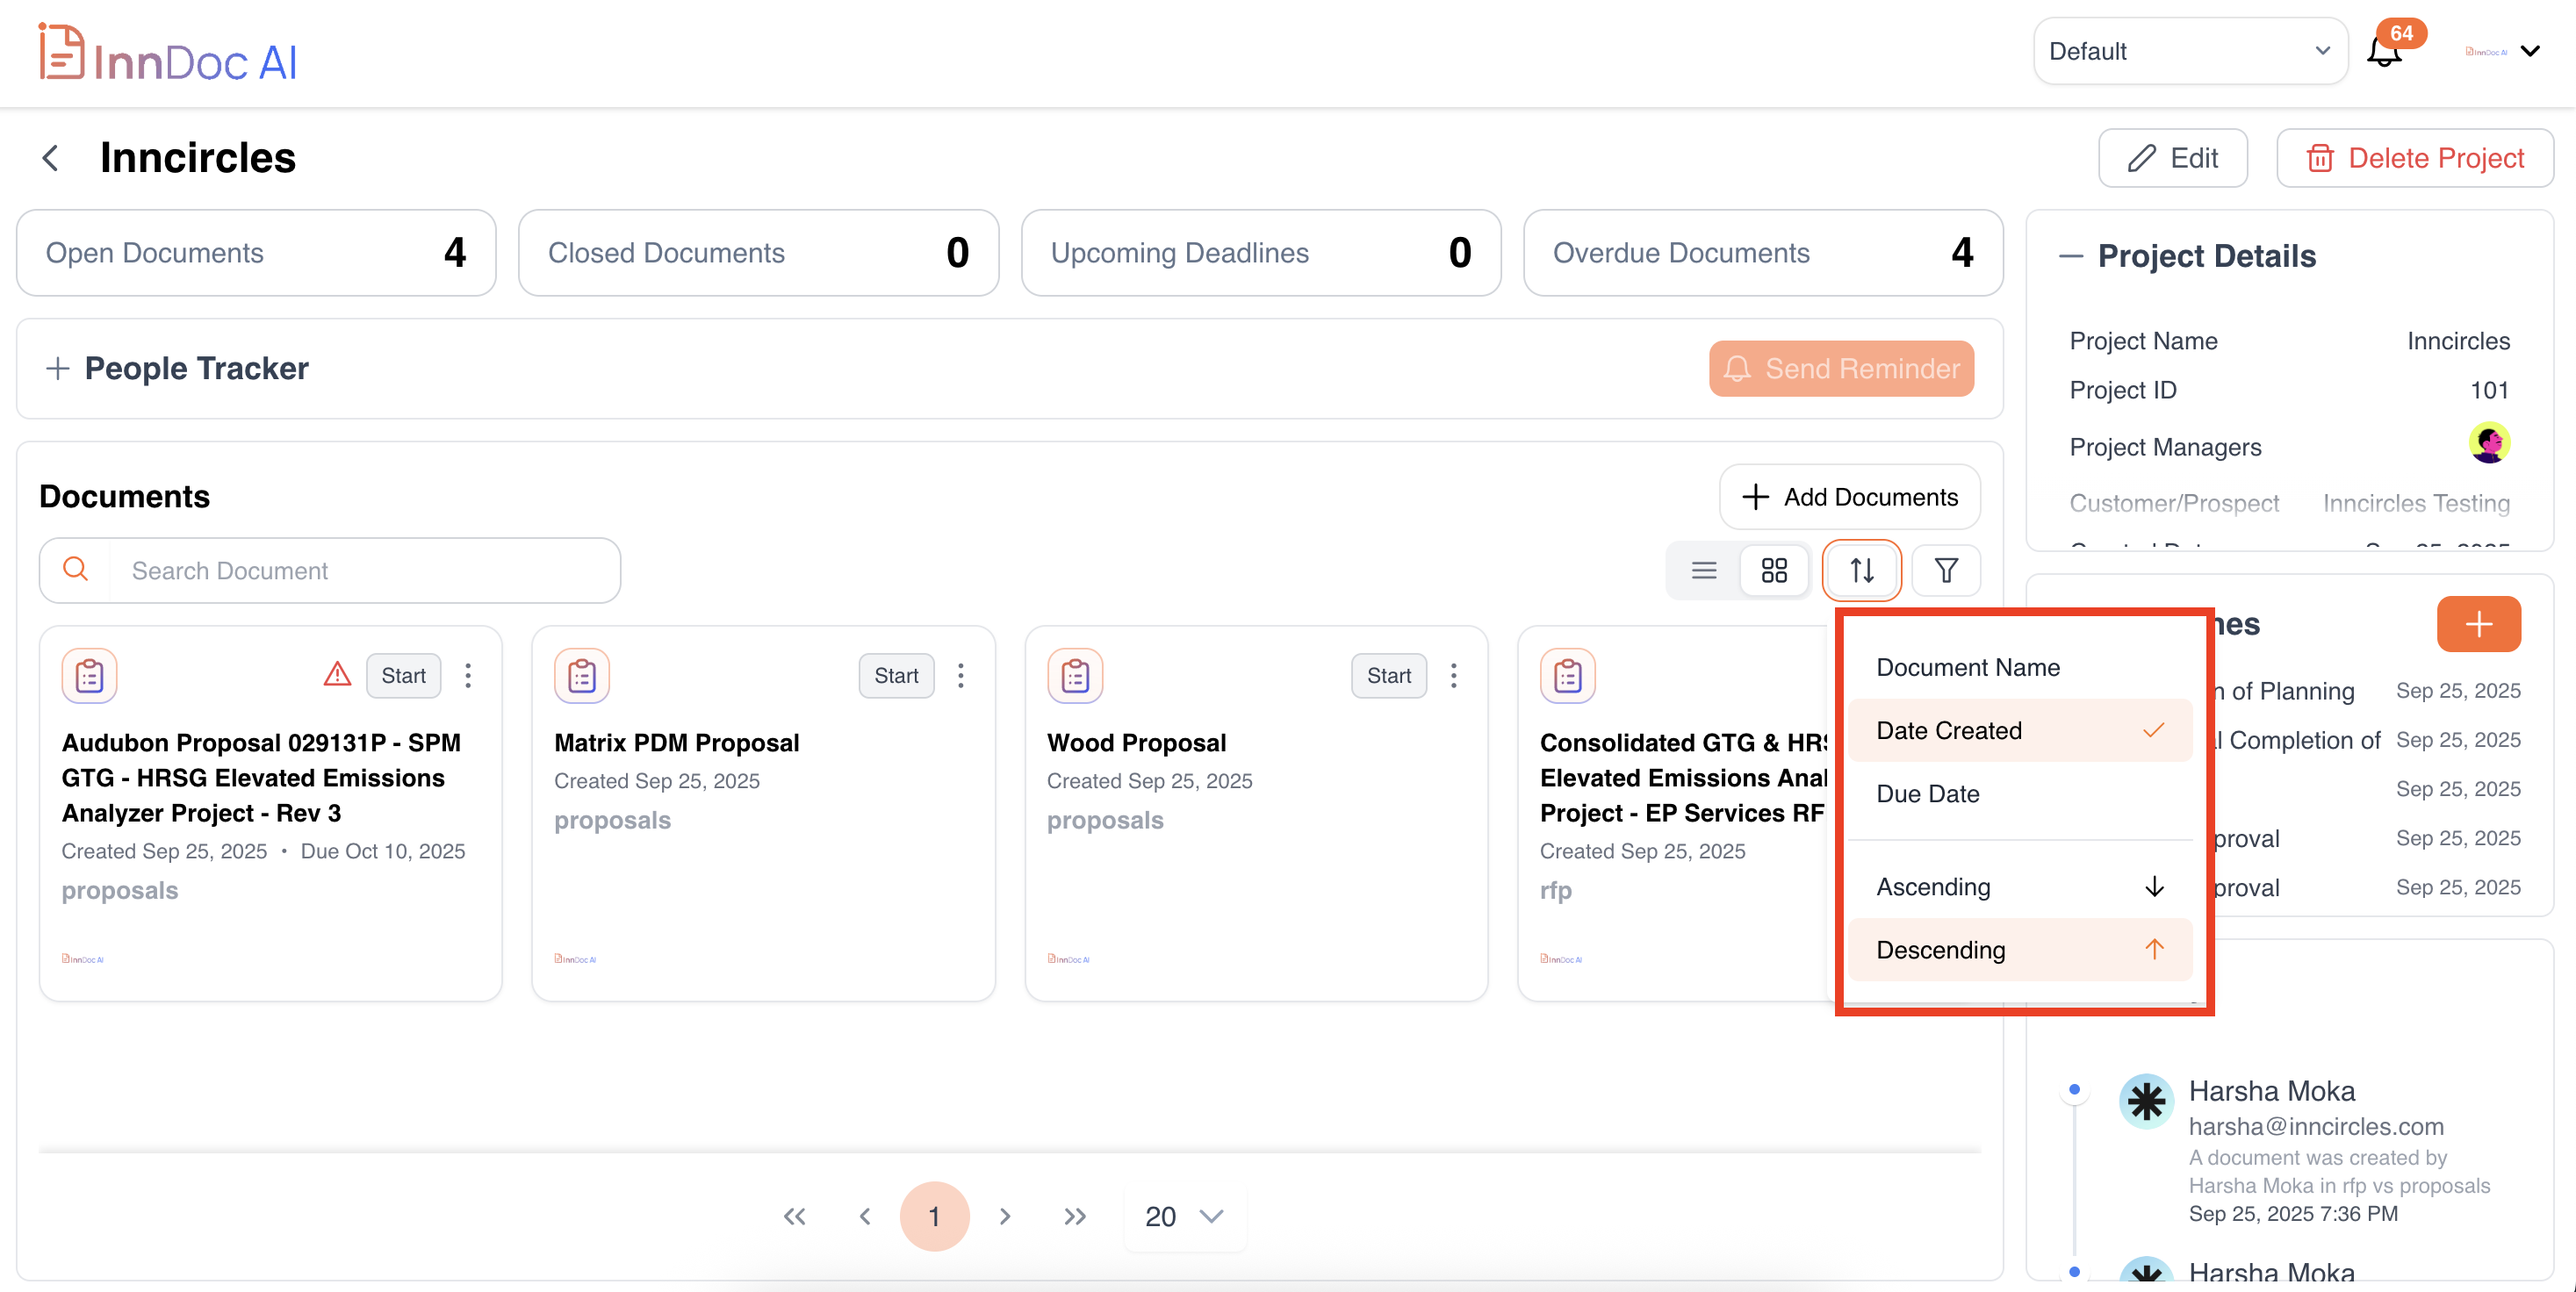Go to next page arrow

click(1005, 1216)
